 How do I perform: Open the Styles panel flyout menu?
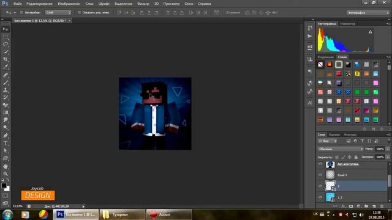(x=388, y=57)
